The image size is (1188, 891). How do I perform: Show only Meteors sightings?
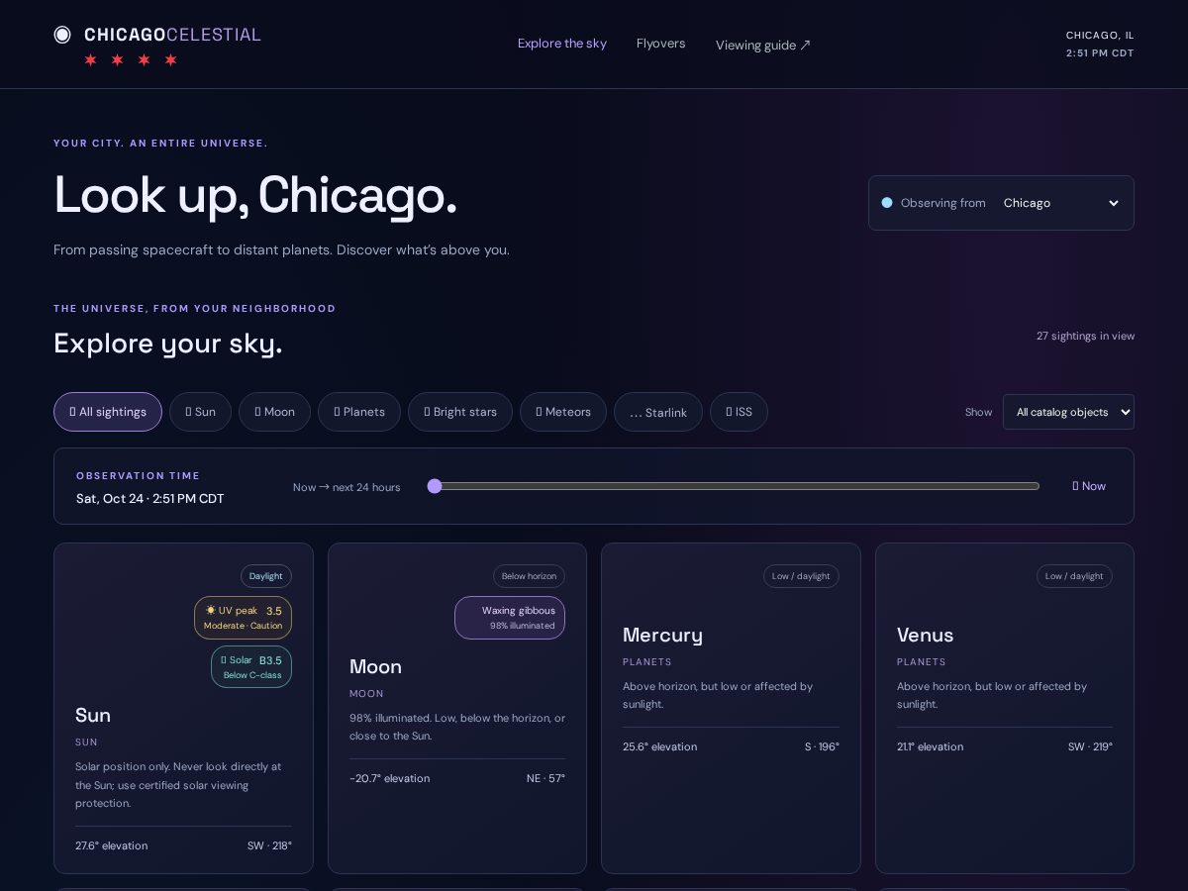click(x=563, y=412)
